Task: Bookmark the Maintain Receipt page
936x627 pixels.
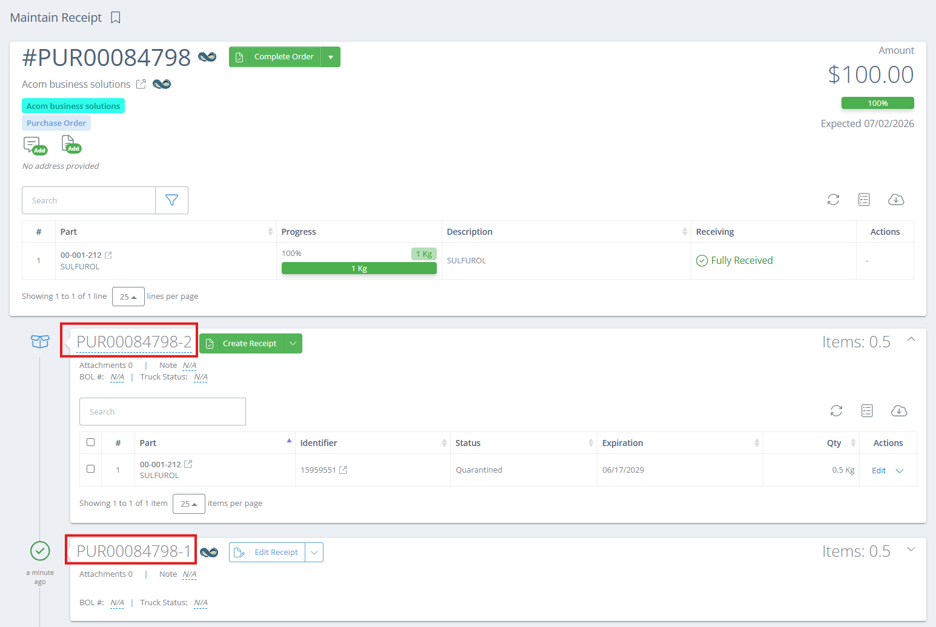Action: (x=116, y=18)
